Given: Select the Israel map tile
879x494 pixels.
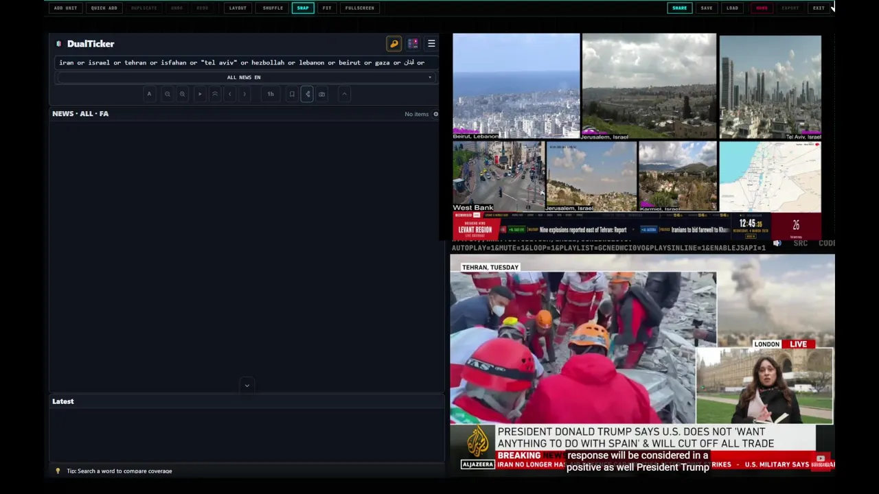Looking at the screenshot, I should coord(770,176).
